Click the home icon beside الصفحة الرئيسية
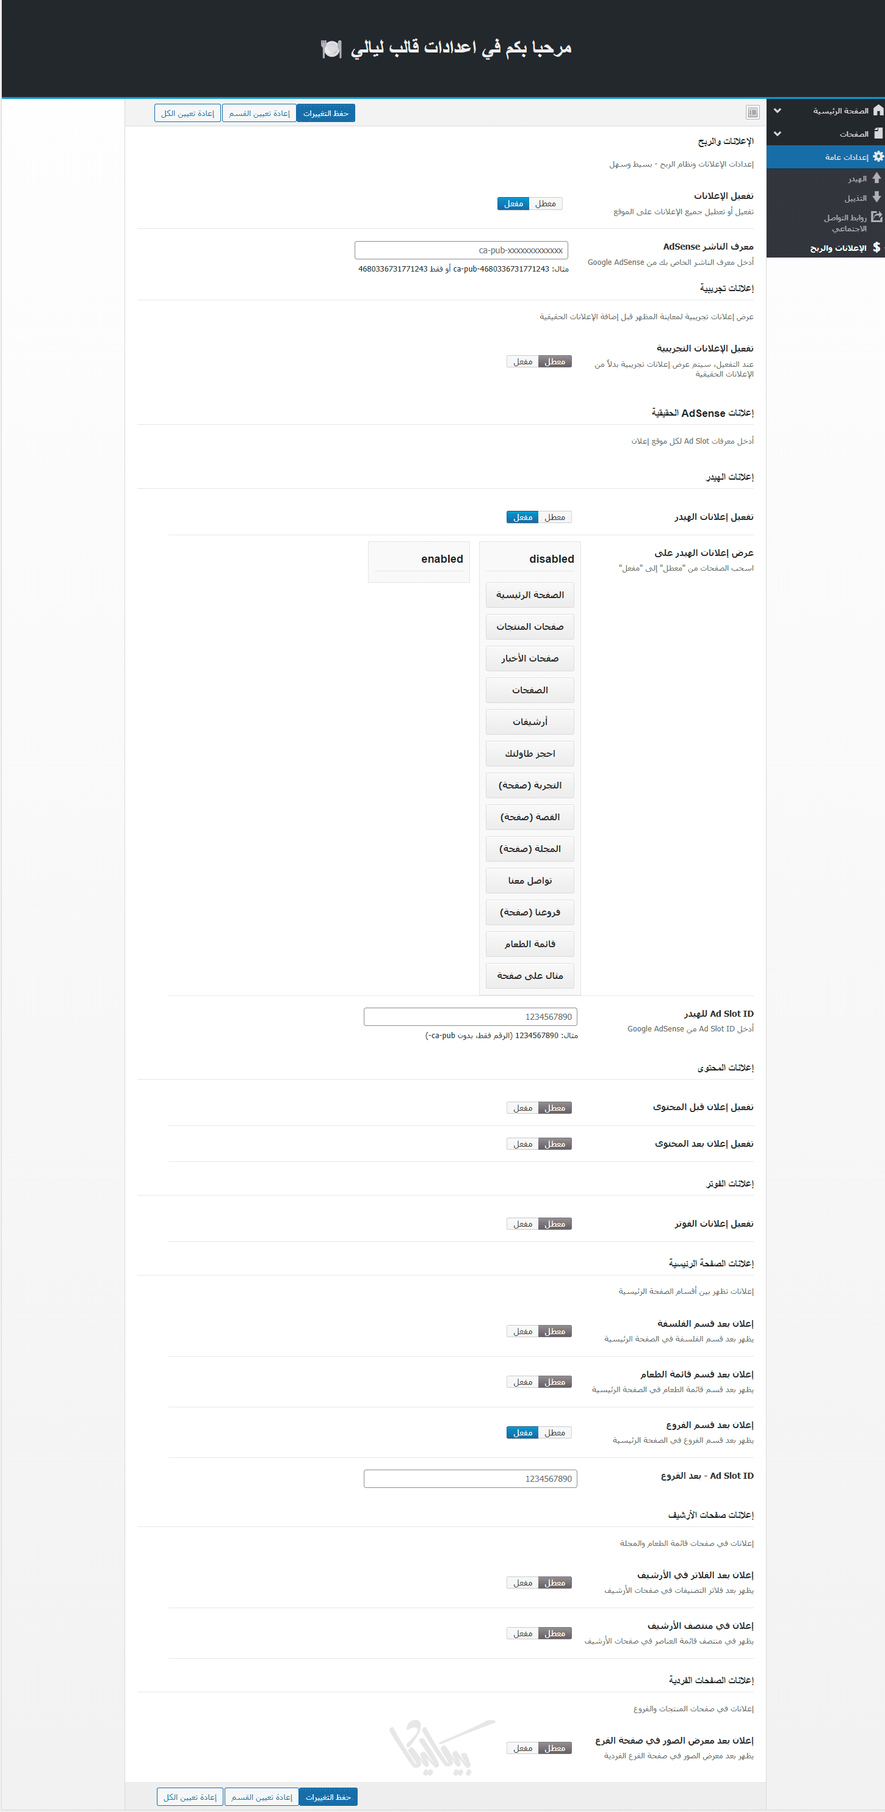This screenshot has width=885, height=1812. point(878,110)
